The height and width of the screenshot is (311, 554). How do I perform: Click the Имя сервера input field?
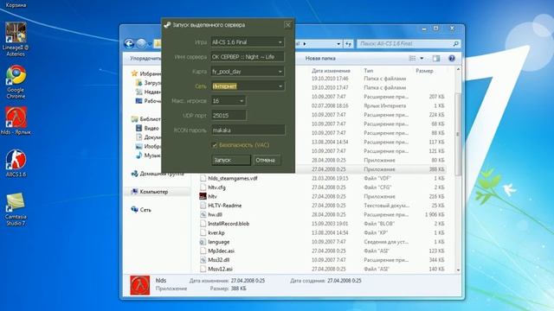pyautogui.click(x=248, y=57)
